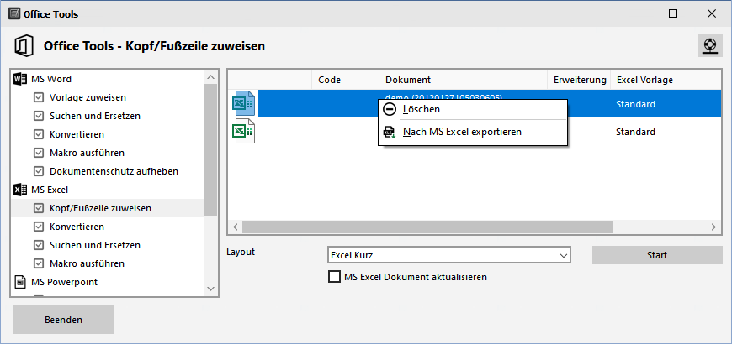Click the Löschen minus icon in the context menu
This screenshot has width=732, height=344.
(x=389, y=109)
